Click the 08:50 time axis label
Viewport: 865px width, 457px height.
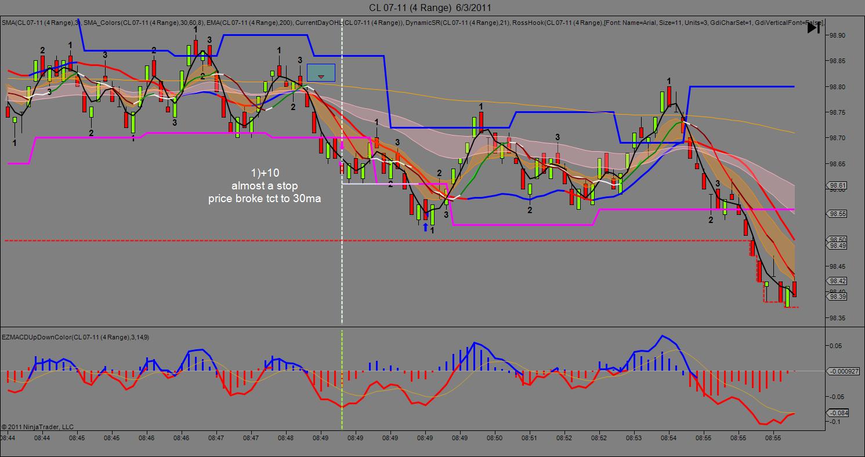pyautogui.click(x=495, y=438)
